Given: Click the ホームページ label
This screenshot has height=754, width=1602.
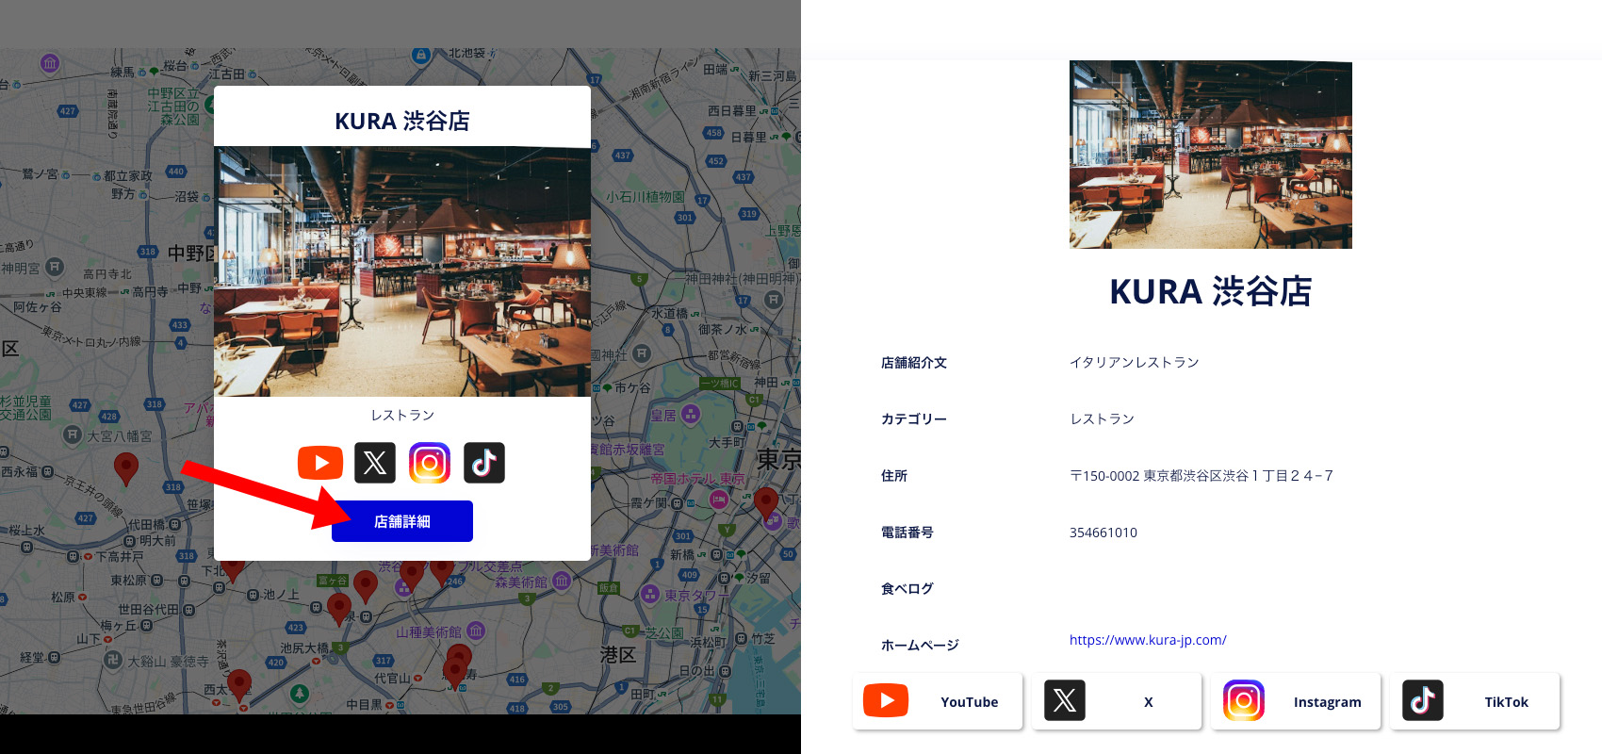Looking at the screenshot, I should (920, 646).
